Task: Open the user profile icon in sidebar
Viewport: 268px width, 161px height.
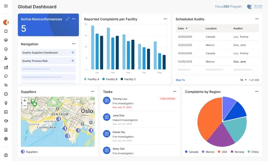Action: (6, 155)
